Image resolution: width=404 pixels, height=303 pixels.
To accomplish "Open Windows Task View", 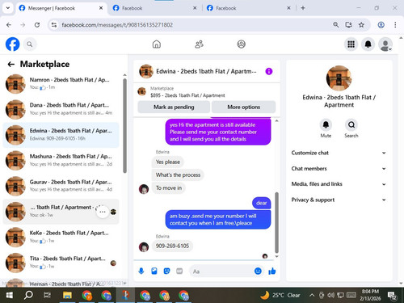I will (47, 295).
